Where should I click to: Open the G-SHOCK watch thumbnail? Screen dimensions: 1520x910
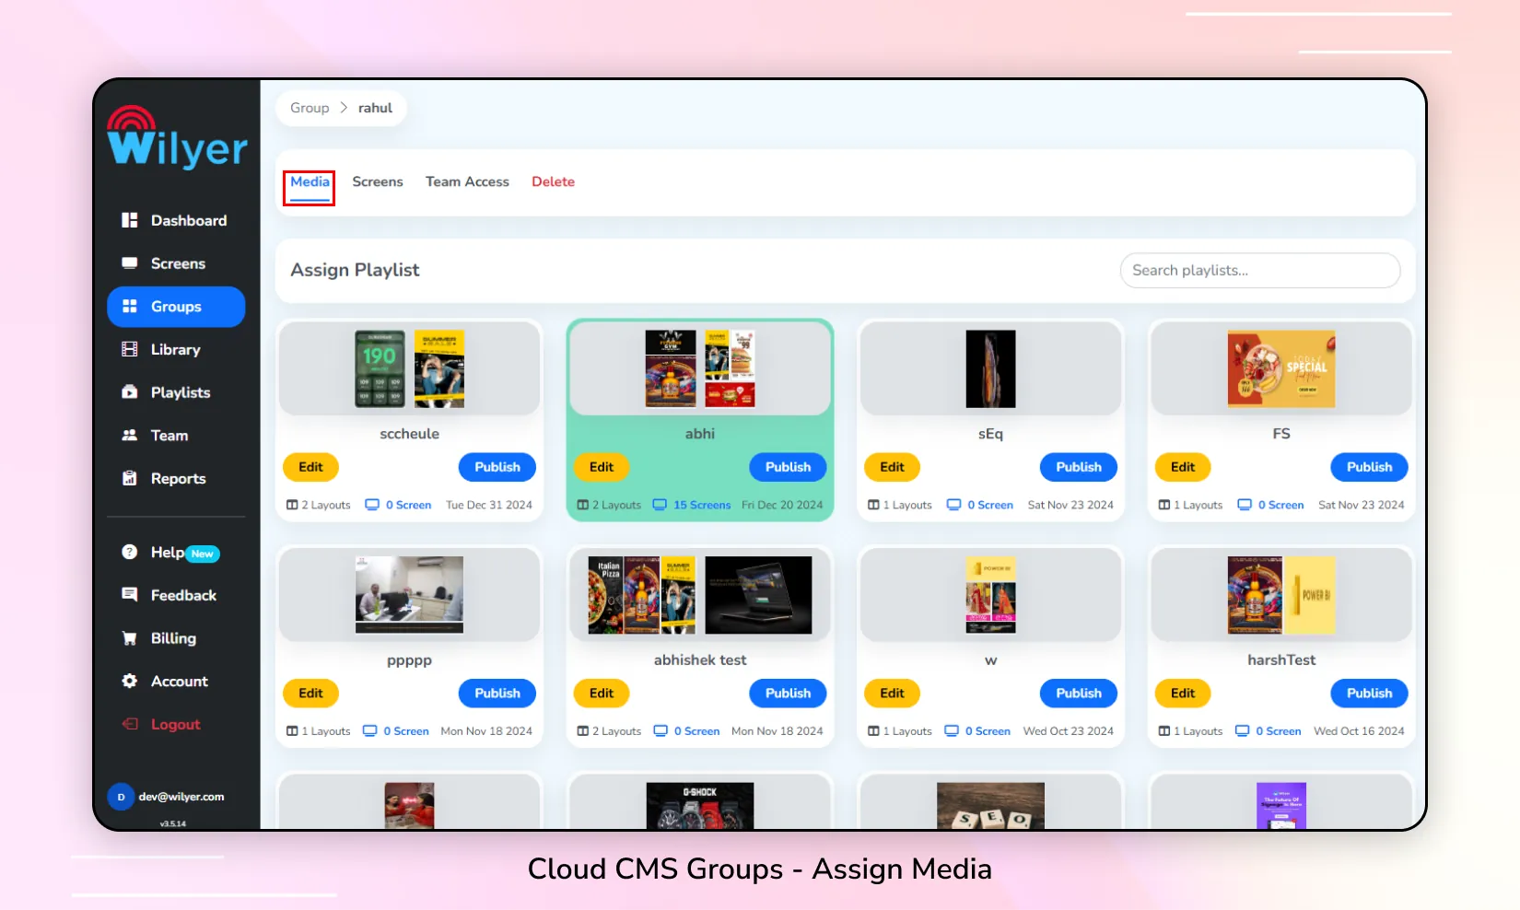(700, 805)
